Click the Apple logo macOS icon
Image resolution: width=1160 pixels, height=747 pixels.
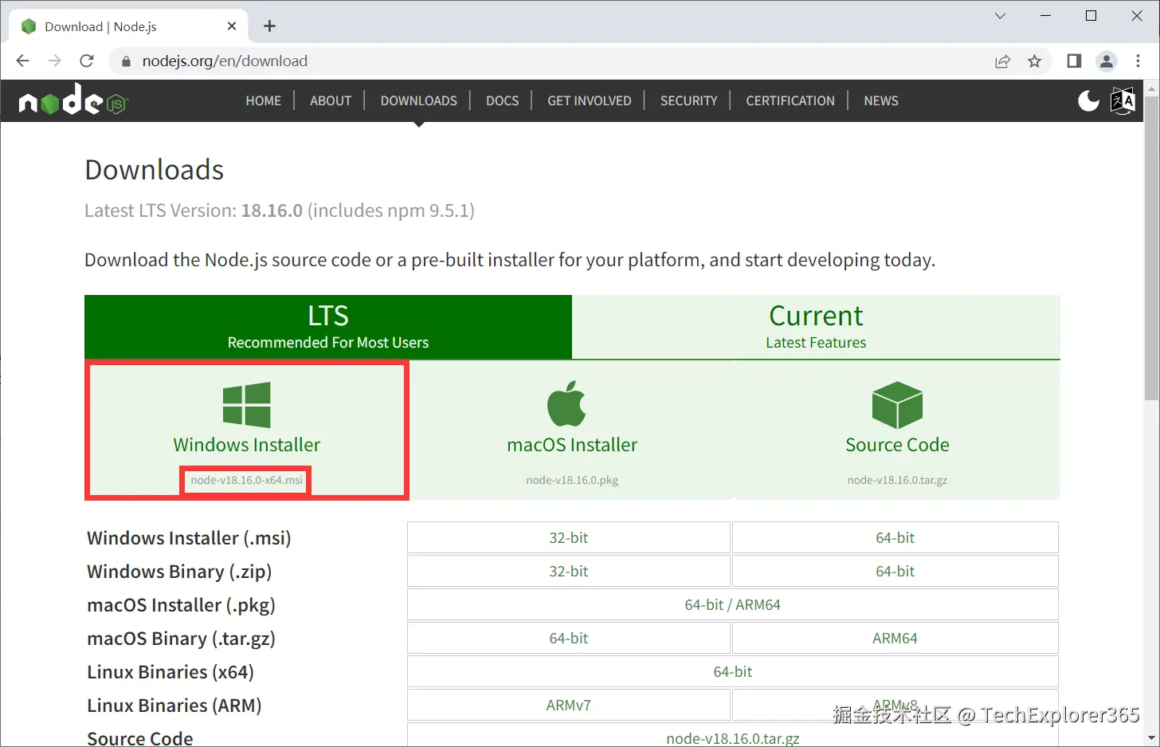[566, 404]
